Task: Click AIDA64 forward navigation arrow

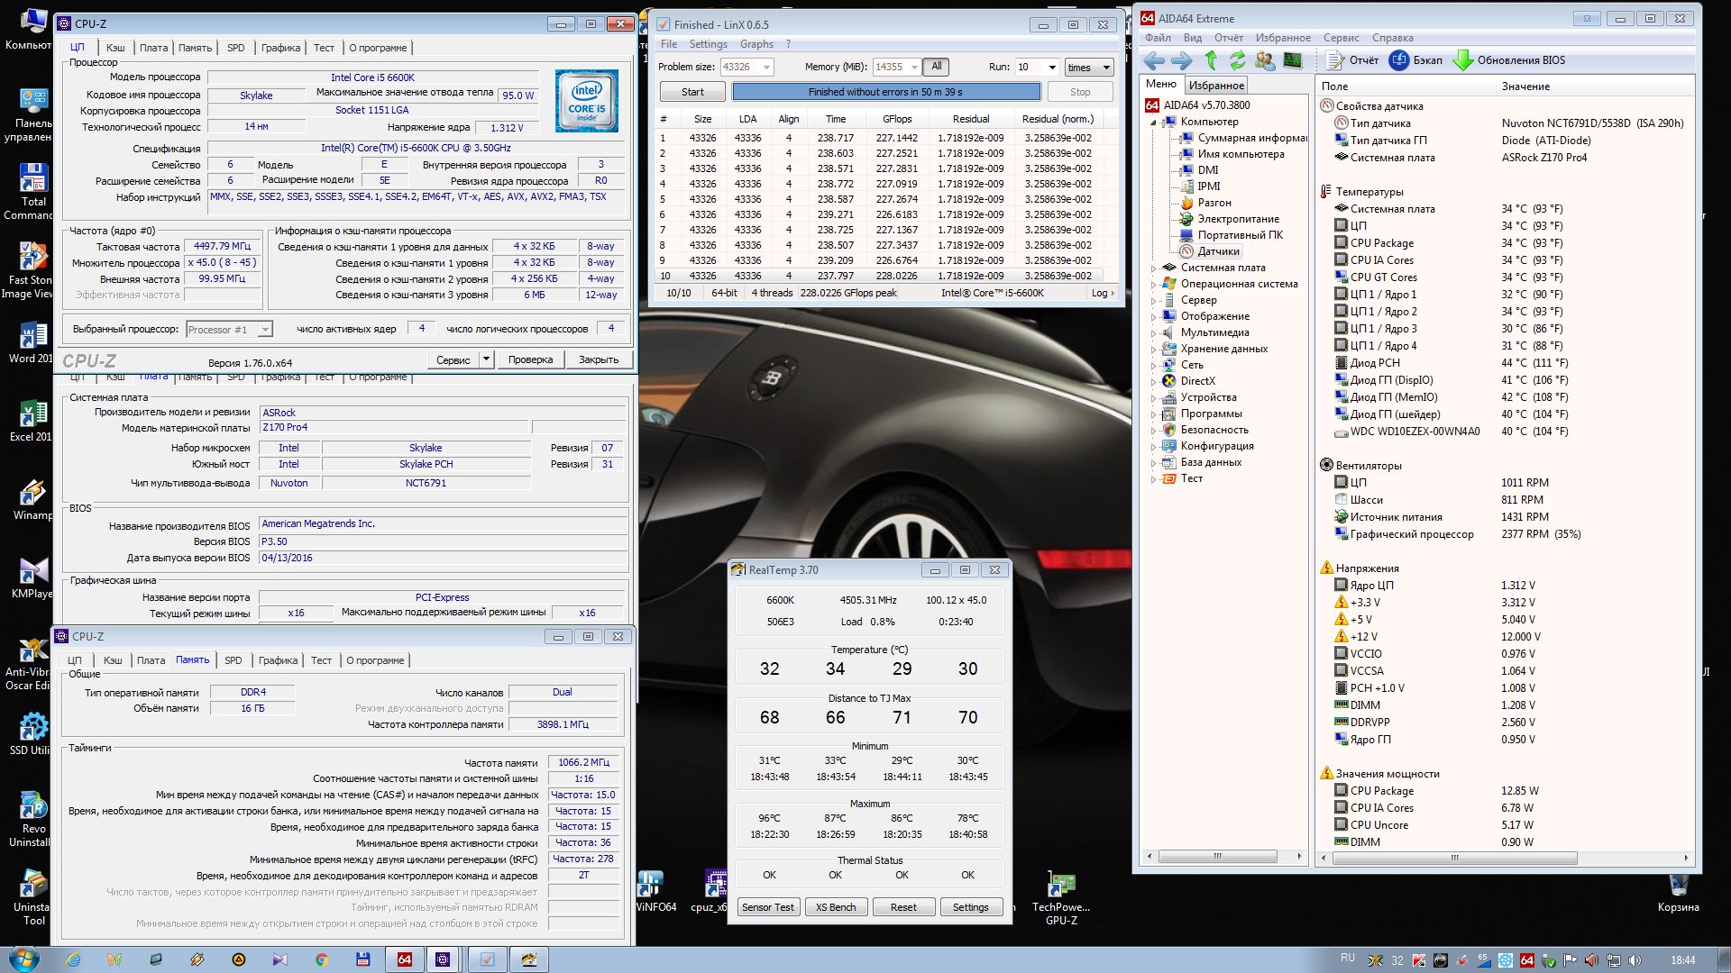Action: point(1181,60)
